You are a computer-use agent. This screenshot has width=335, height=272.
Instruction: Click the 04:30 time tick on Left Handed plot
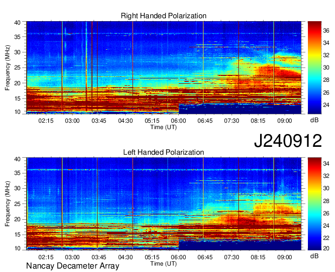click(126, 257)
